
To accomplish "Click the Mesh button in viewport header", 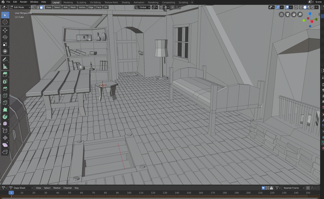I will (73, 7).
